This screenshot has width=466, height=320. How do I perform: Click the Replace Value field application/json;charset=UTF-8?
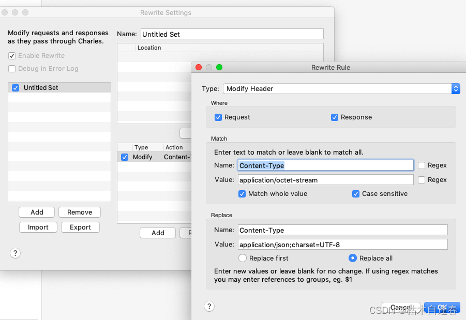click(343, 245)
